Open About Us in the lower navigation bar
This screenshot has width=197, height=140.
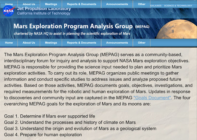[29, 43]
